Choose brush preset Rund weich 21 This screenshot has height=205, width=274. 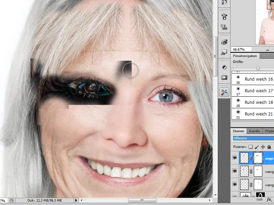[x=253, y=114]
